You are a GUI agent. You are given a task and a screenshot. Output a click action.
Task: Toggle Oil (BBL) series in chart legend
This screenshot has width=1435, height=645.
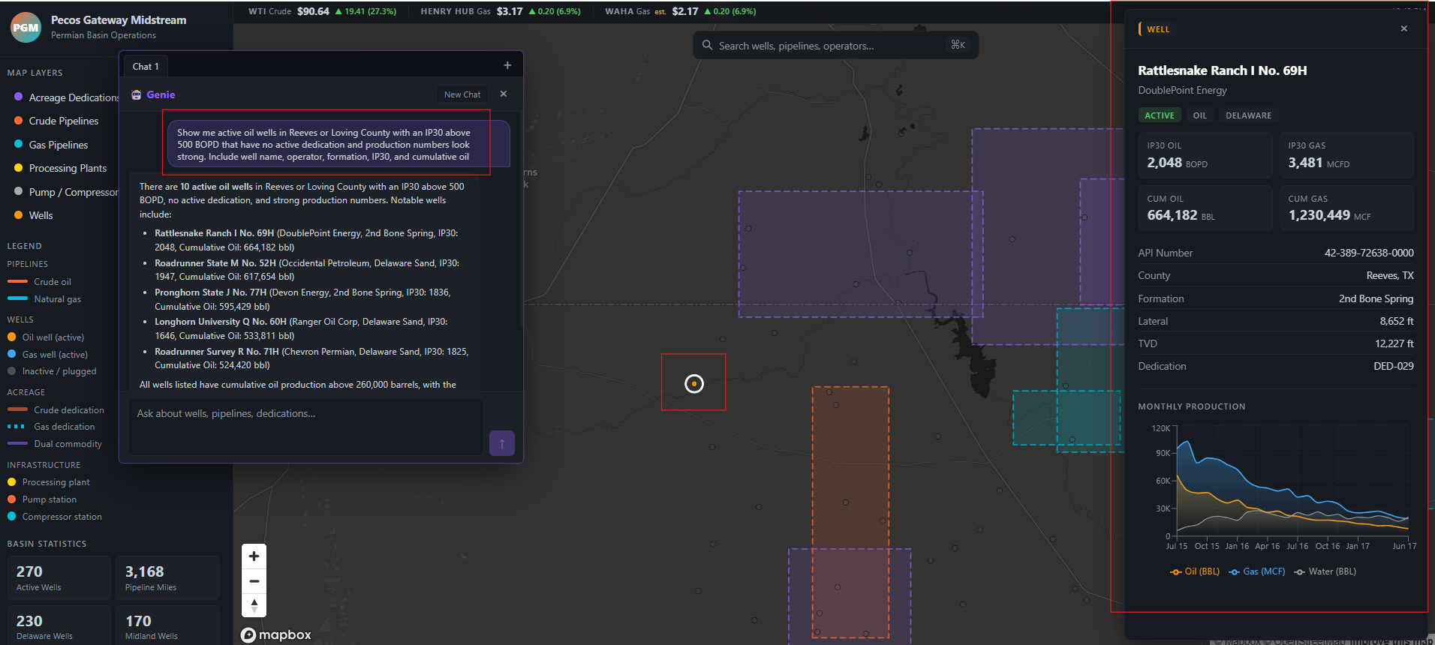coord(1195,571)
